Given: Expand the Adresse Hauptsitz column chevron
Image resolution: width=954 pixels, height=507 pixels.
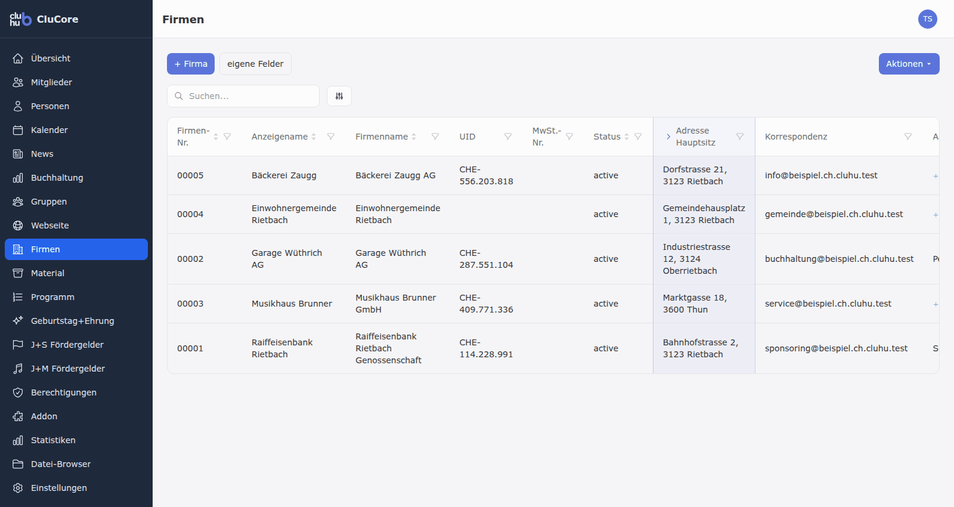Looking at the screenshot, I should point(668,137).
